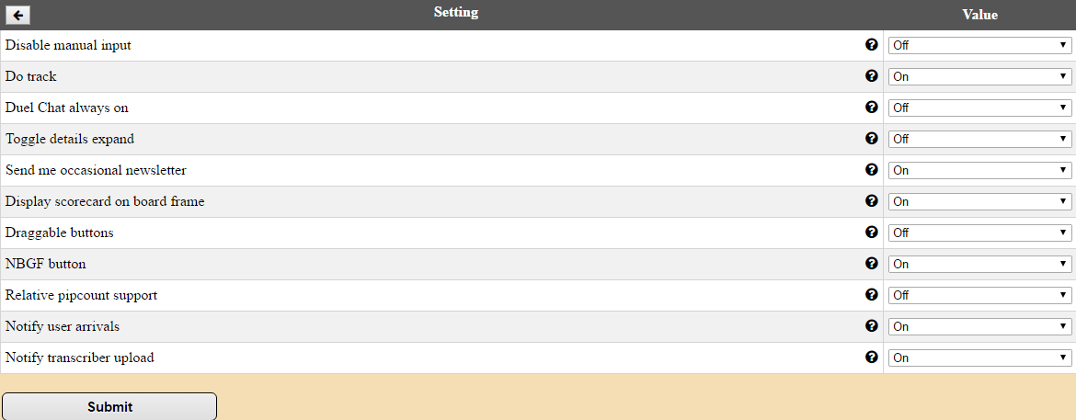Click help icon for Disable manual input

pyautogui.click(x=872, y=45)
